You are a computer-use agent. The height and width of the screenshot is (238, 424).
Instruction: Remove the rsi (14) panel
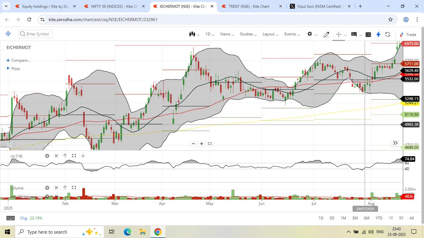click(56, 155)
